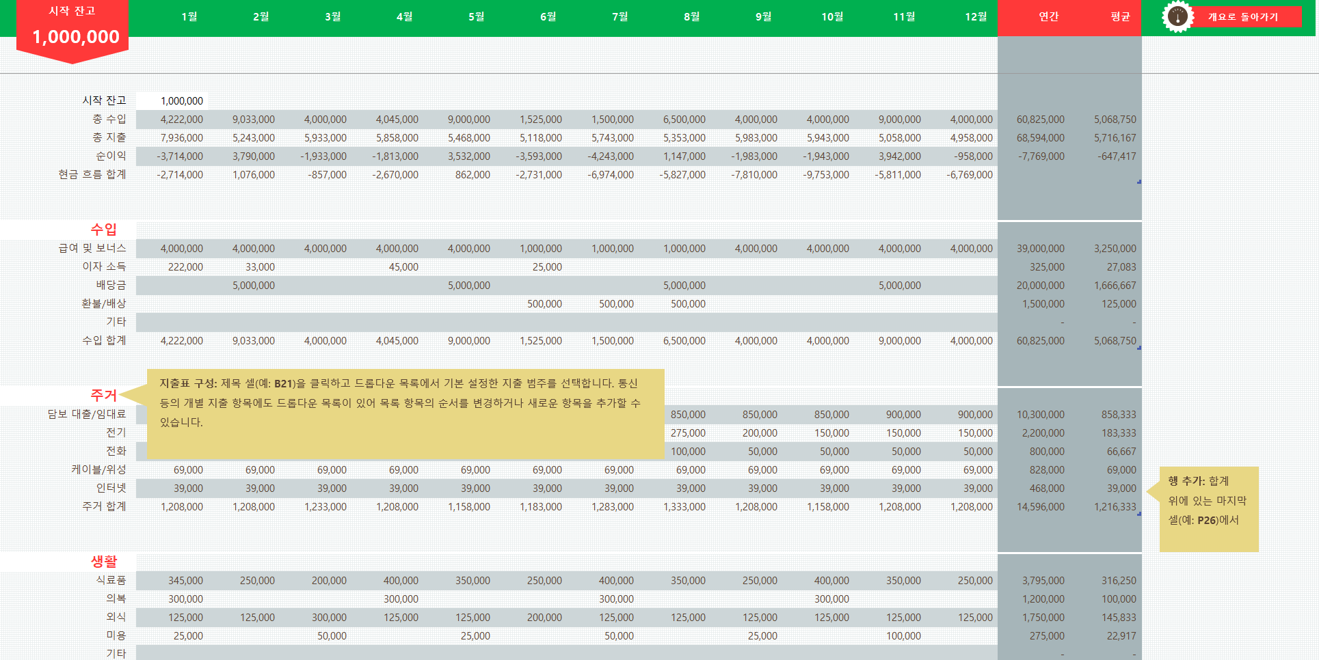Screen dimensions: 1319x660
Task: Select the 2월 column header
Action: [261, 16]
